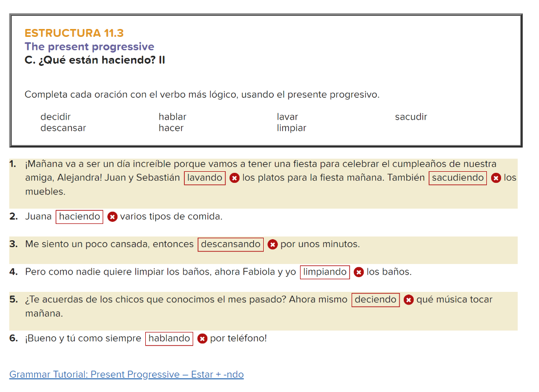Click the 'deciendo' answer field in question 5
The width and height of the screenshot is (539, 392).
(x=375, y=299)
